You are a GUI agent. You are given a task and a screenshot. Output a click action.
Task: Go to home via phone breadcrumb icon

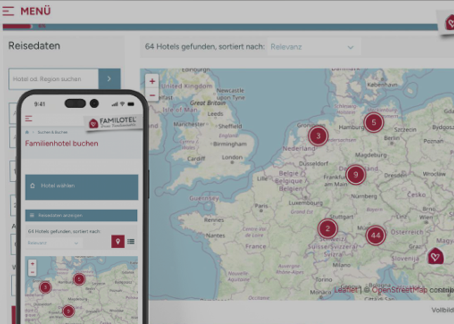point(27,132)
